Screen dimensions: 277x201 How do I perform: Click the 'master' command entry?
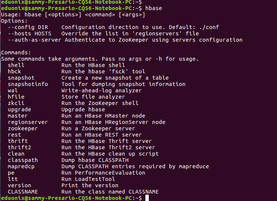tap(18, 116)
